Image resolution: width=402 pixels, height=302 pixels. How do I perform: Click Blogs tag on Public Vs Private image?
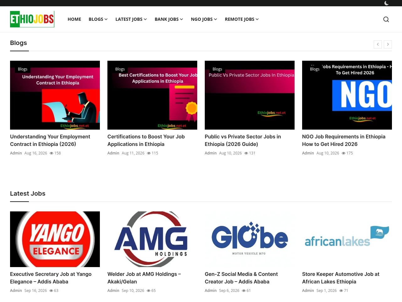pyautogui.click(x=217, y=69)
